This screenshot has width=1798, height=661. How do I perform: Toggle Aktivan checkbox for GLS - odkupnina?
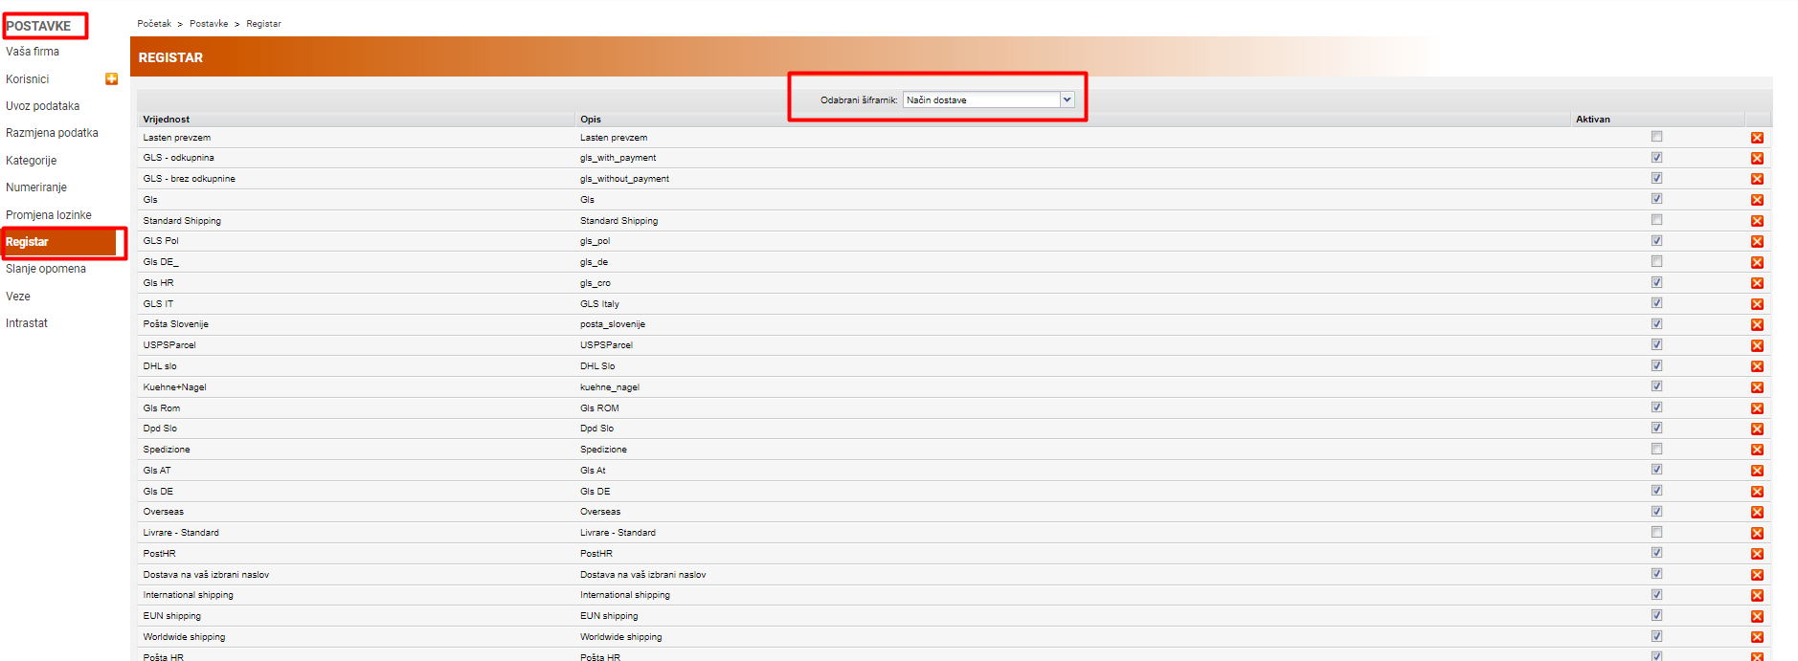[1656, 158]
